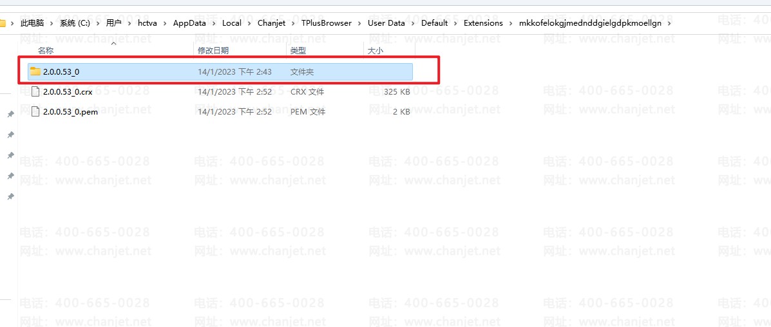Screen dimensions: 771x327
Task: Click the folder icon at address bar start
Action: tap(2, 23)
